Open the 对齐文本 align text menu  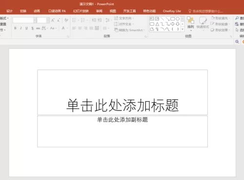(x=124, y=24)
